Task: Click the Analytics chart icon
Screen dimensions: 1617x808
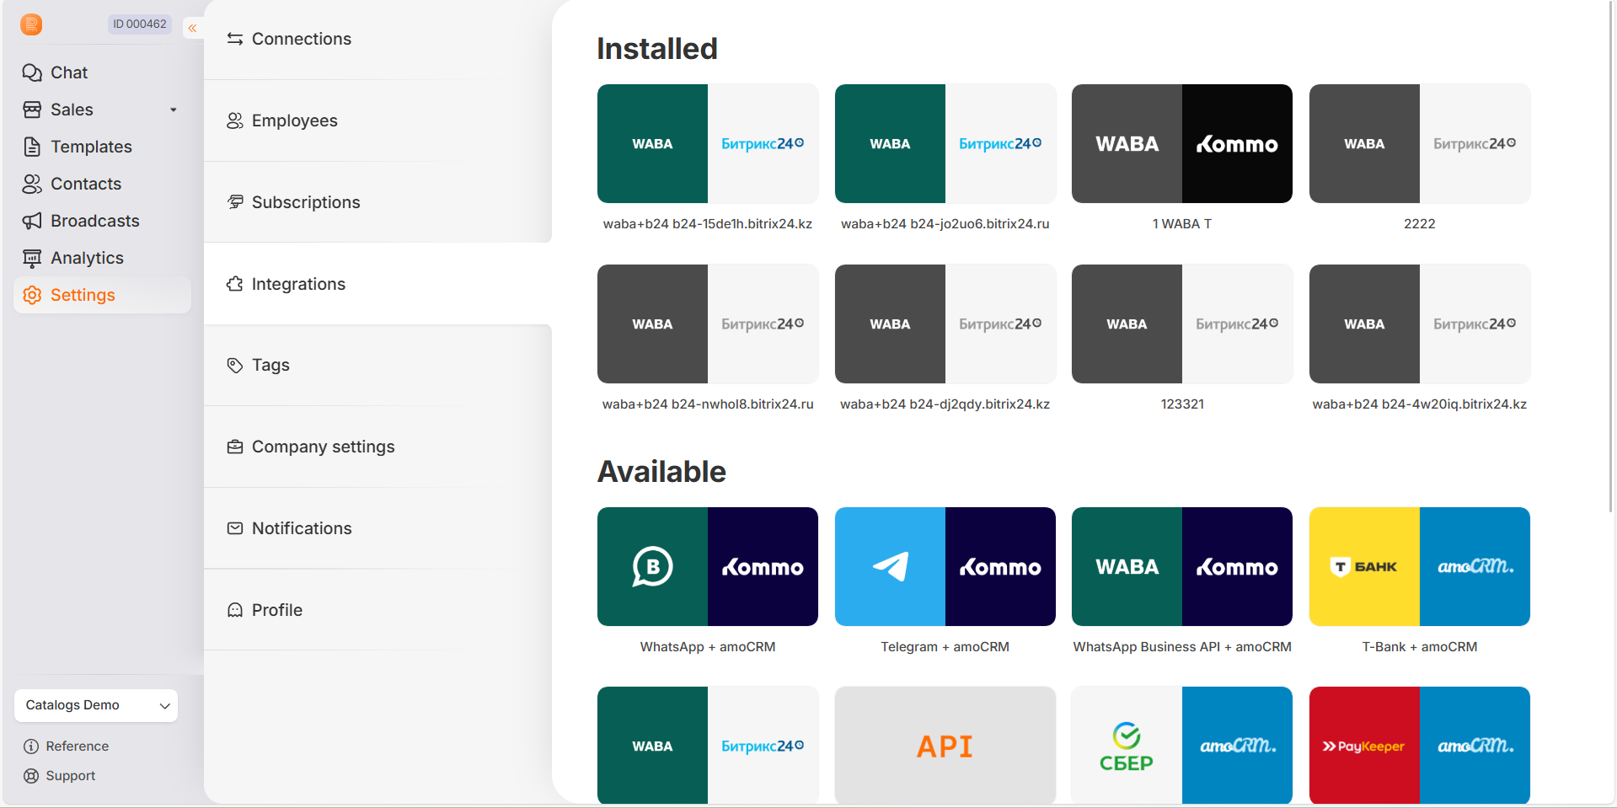Action: [x=32, y=258]
